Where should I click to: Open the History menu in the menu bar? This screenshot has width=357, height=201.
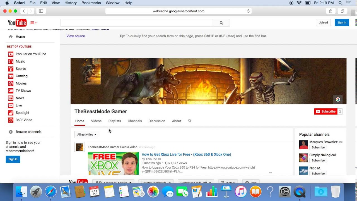(70, 3)
